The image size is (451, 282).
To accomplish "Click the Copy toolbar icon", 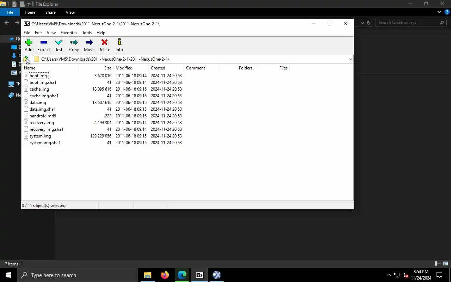I will 74,42.
